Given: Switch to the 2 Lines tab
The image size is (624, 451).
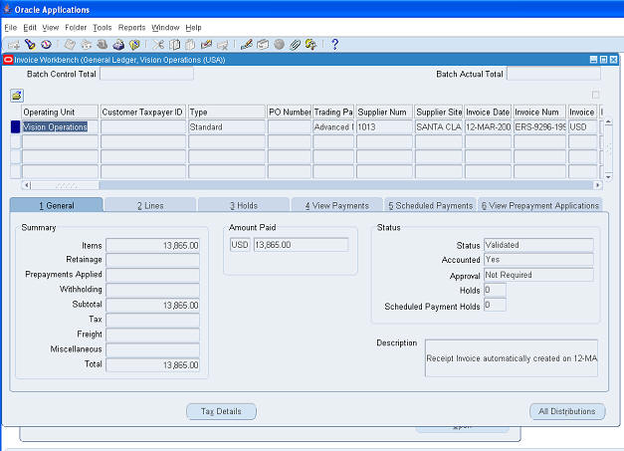Looking at the screenshot, I should 151,205.
